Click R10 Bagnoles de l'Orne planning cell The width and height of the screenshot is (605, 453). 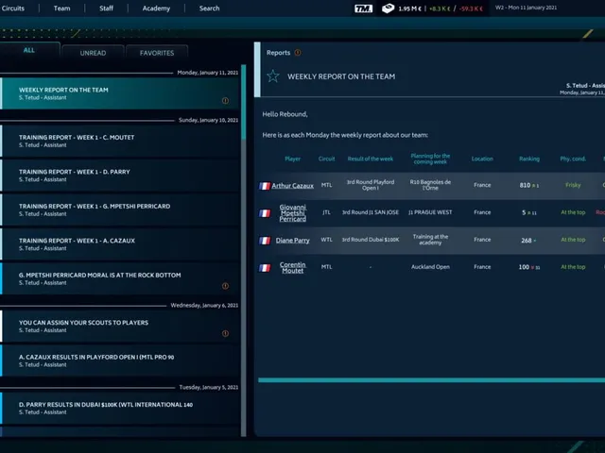[x=430, y=185]
